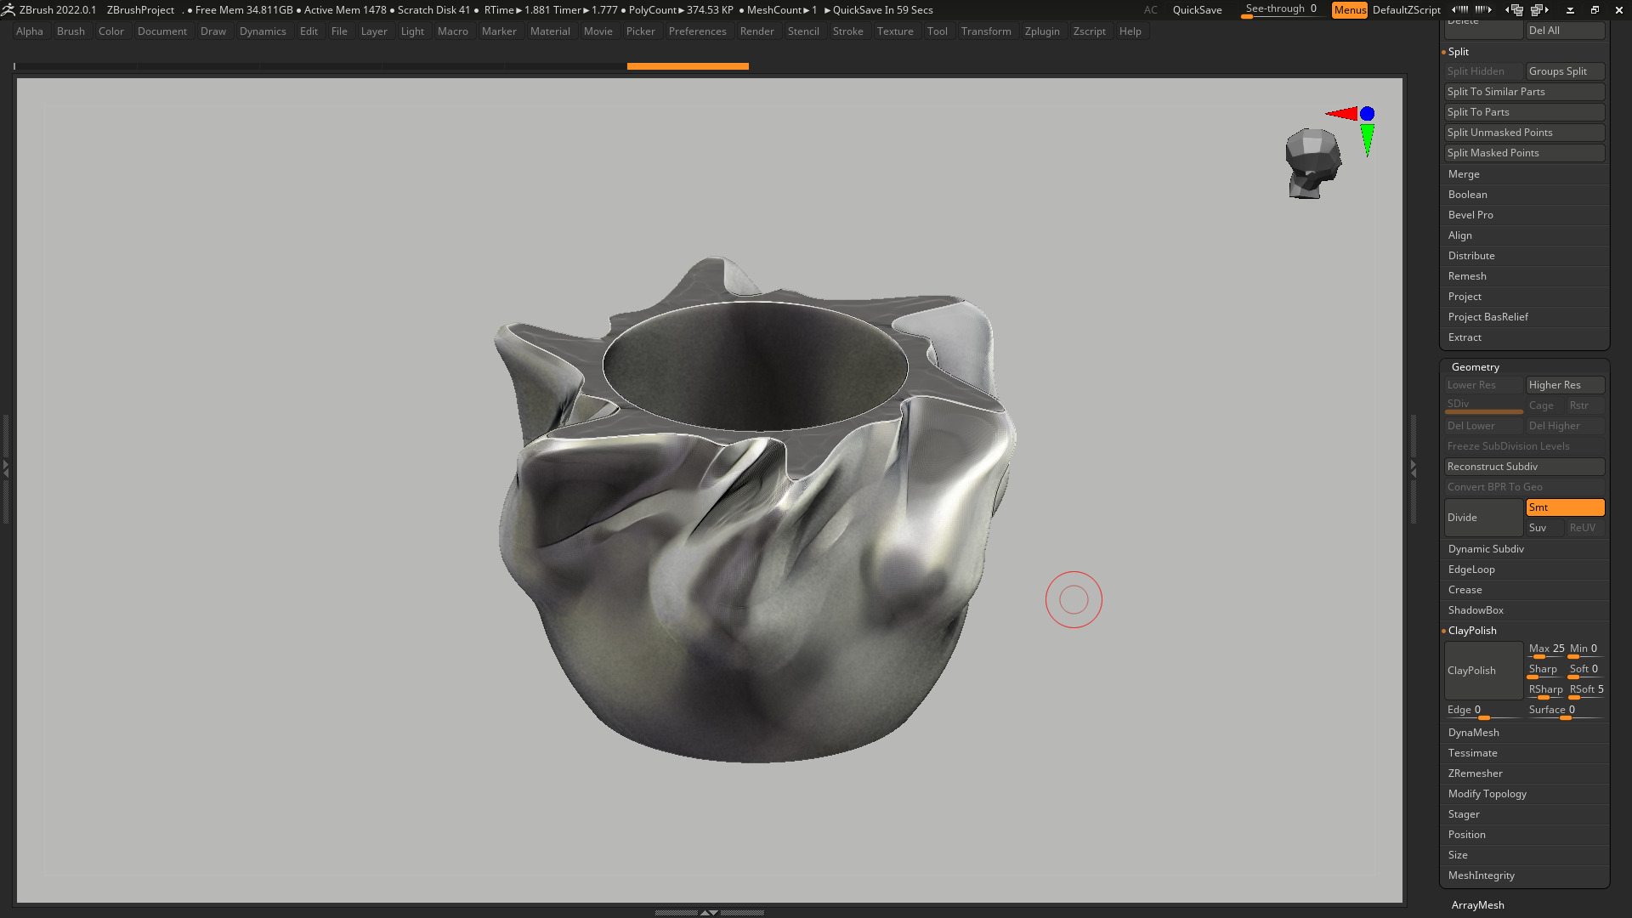Viewport: 1632px width, 918px height.
Task: Click the QuickSave button
Action: tap(1197, 10)
